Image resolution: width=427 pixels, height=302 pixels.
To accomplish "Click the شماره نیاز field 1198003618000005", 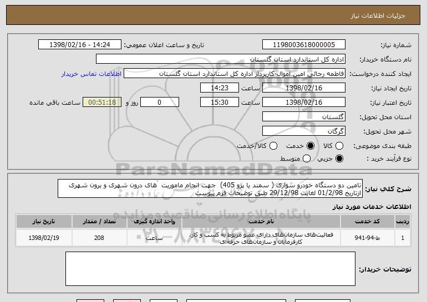I will tap(304, 45).
